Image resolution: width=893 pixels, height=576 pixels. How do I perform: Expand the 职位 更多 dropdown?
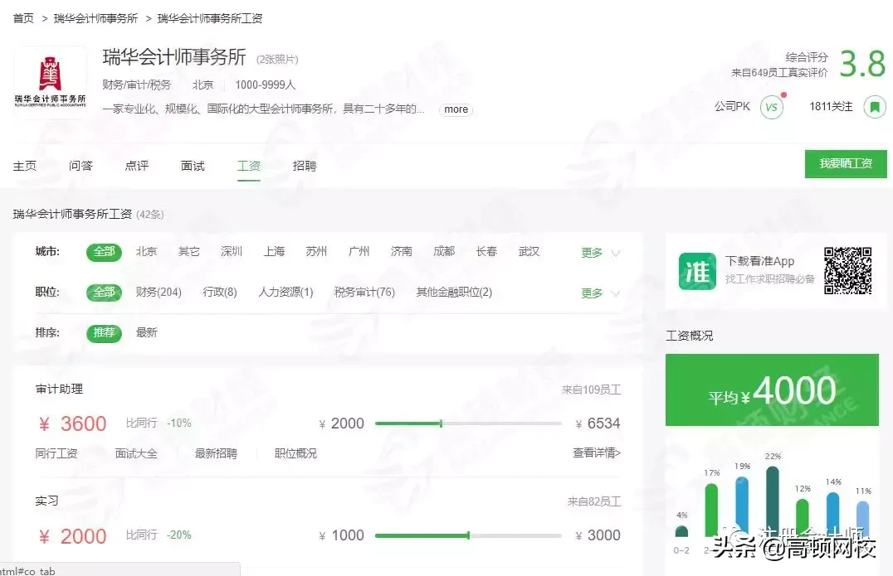pos(592,293)
